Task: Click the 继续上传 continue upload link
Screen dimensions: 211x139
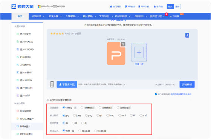Action: click(x=139, y=64)
